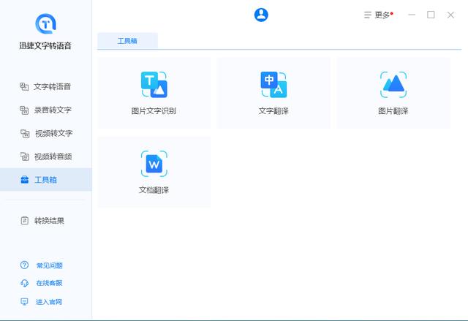The width and height of the screenshot is (468, 321).
Task: Open the 文档翻译 W document icon
Action: click(x=154, y=164)
